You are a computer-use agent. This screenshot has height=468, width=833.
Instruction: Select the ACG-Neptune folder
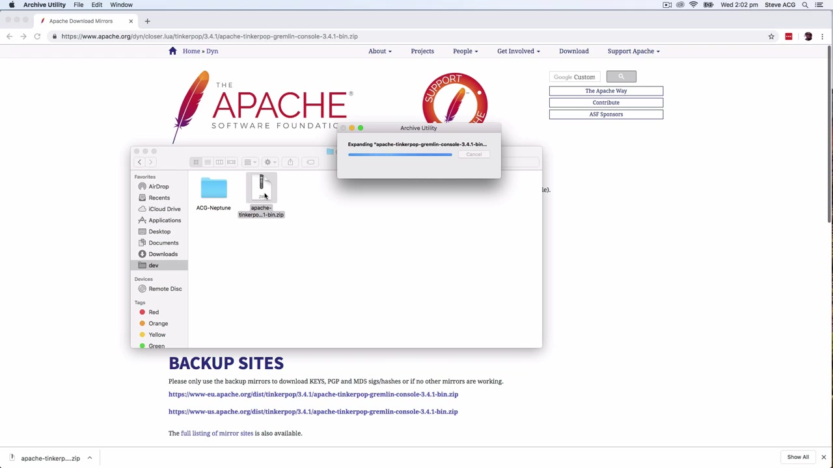(213, 194)
